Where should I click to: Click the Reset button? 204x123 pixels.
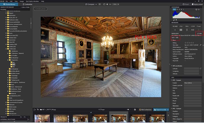coord(186,4)
